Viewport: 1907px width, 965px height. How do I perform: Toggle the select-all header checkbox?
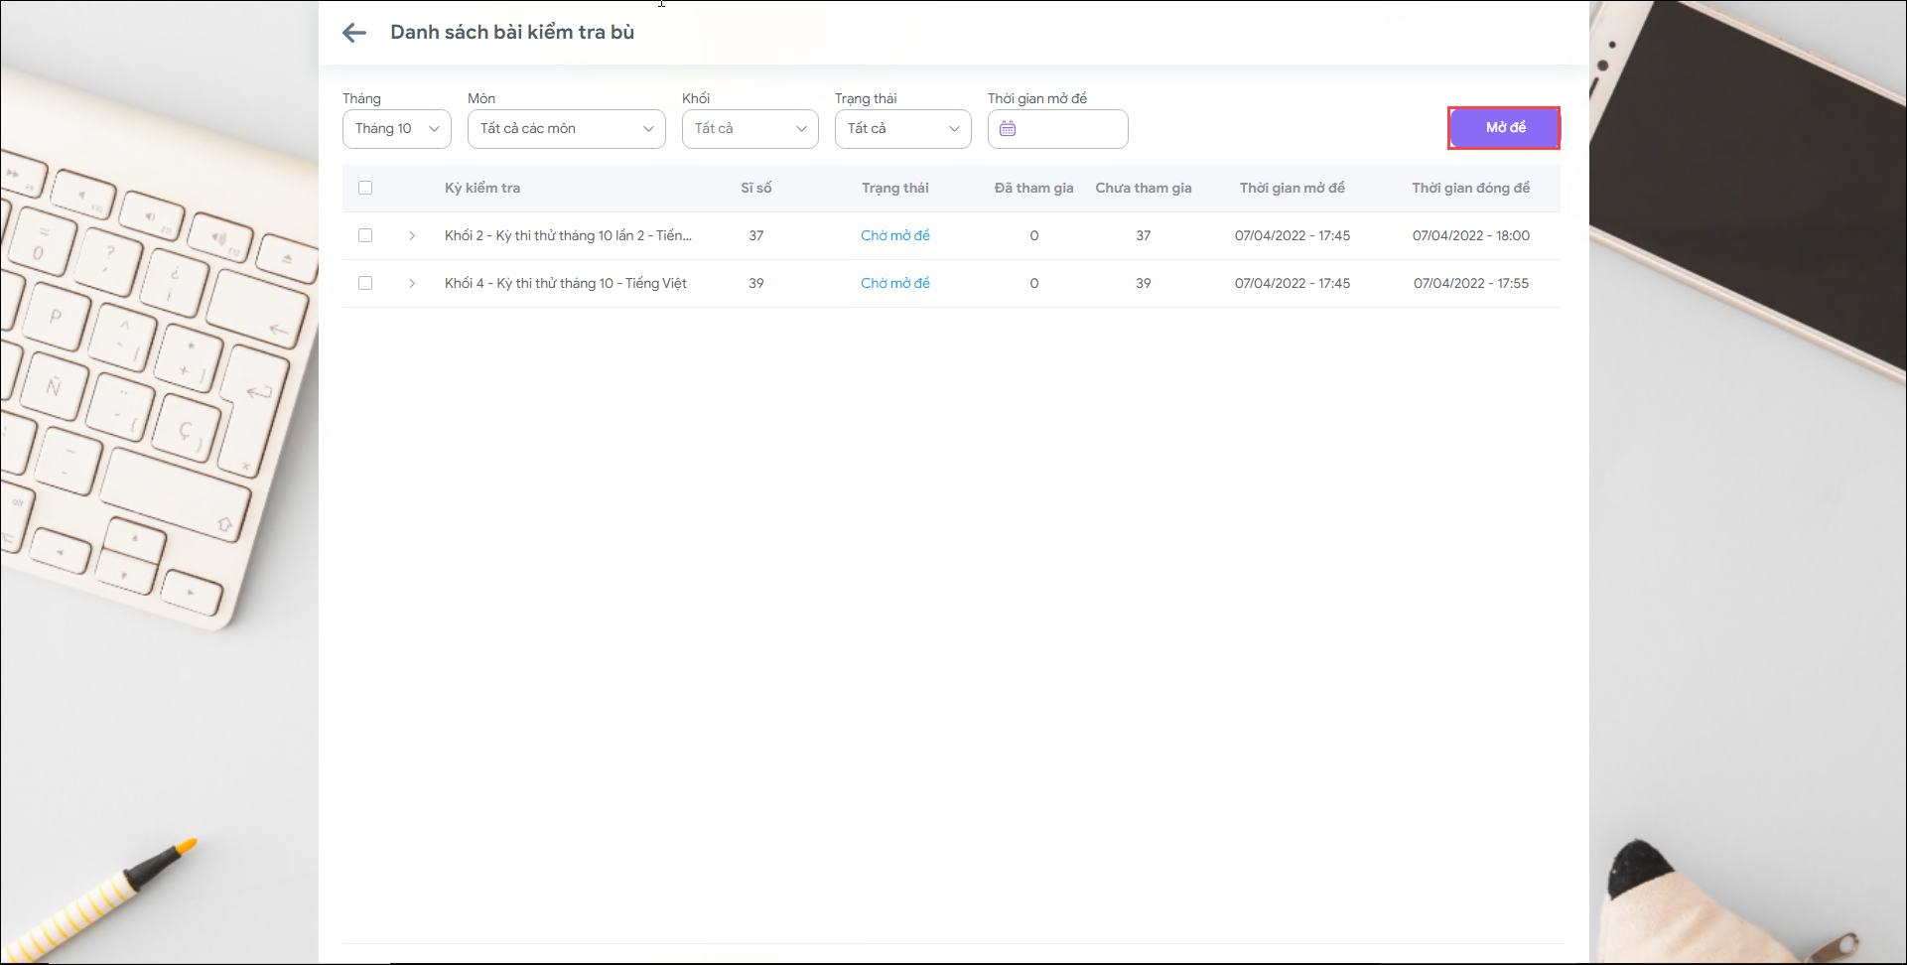coord(365,188)
